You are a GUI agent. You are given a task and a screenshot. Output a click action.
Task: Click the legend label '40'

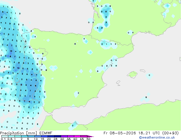click(75, 139)
